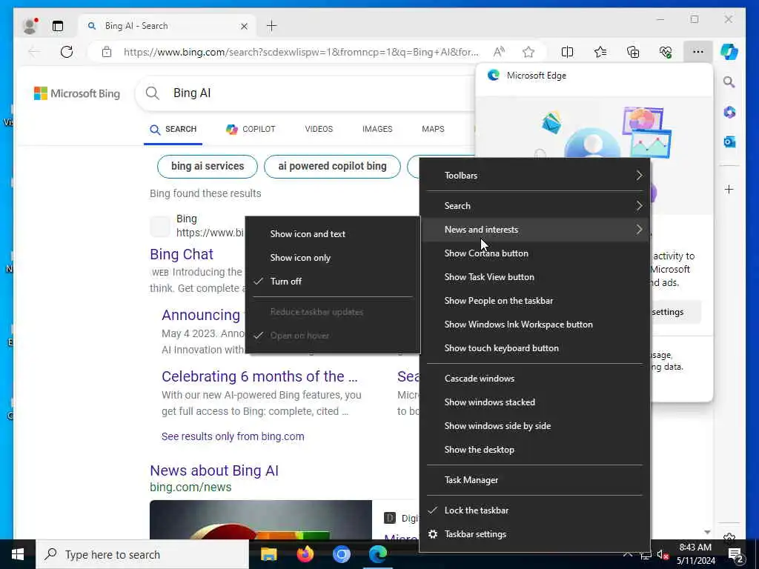Toggle 'Show Cortana button'
The image size is (759, 569).
click(x=534, y=253)
